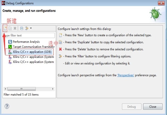Click the Target Communication Framework green icon
Viewport: 167px width, 115px height.
(10, 47)
